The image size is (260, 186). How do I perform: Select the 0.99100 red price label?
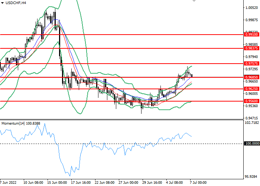252,34
